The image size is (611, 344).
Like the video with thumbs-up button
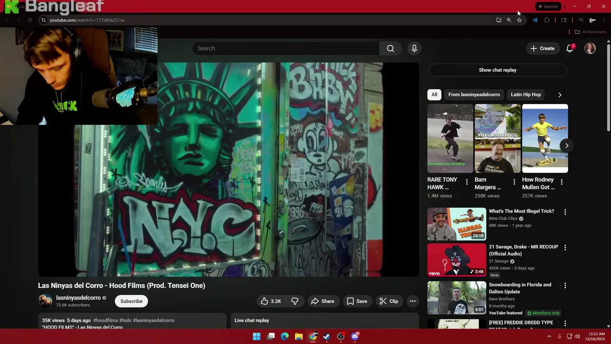pyautogui.click(x=271, y=301)
